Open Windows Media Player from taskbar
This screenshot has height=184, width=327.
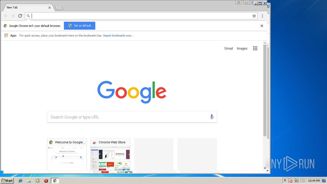(38, 181)
